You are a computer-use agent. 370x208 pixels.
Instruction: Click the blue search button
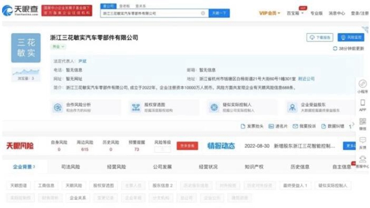pos(219,13)
